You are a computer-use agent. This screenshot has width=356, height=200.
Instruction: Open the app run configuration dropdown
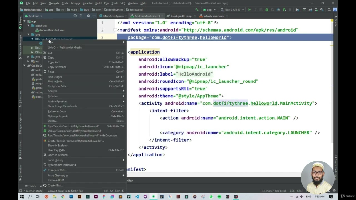209,10
